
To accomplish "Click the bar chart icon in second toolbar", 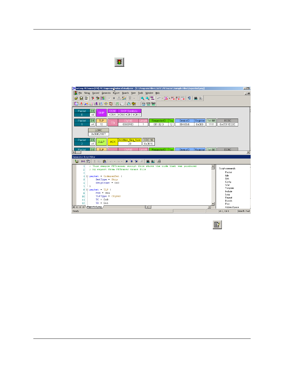I will [x=91, y=104].
